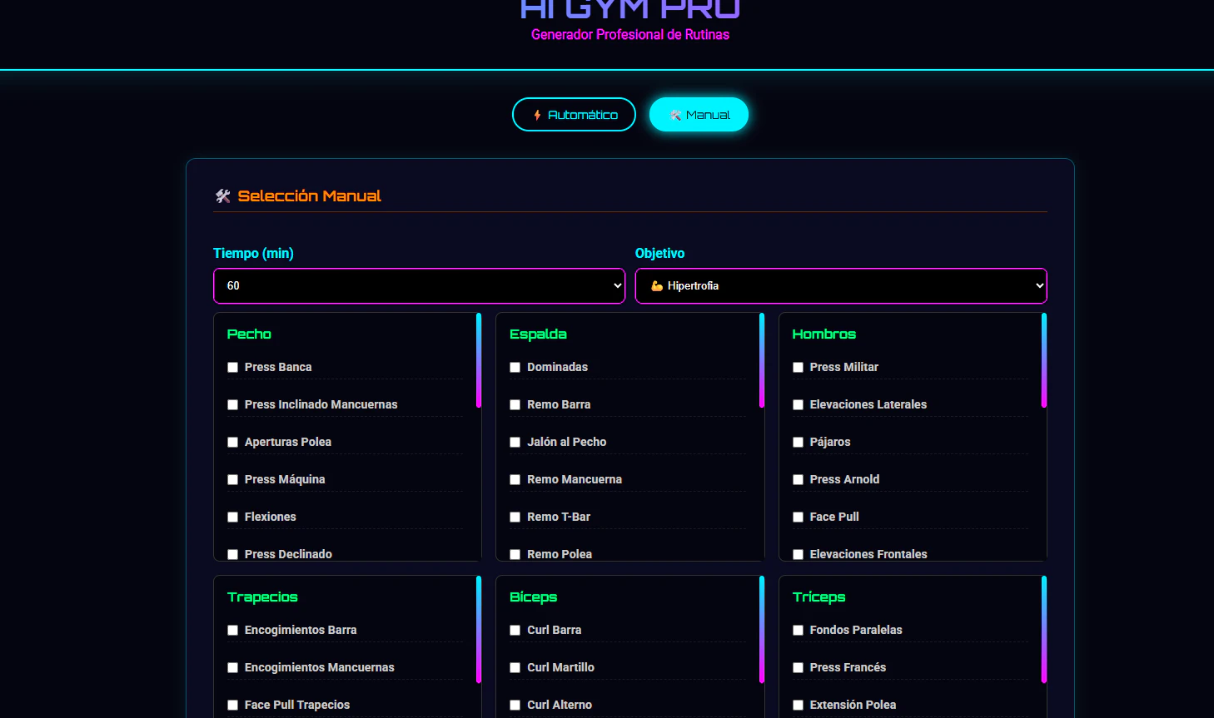Check the Press Banca checkbox

[233, 367]
